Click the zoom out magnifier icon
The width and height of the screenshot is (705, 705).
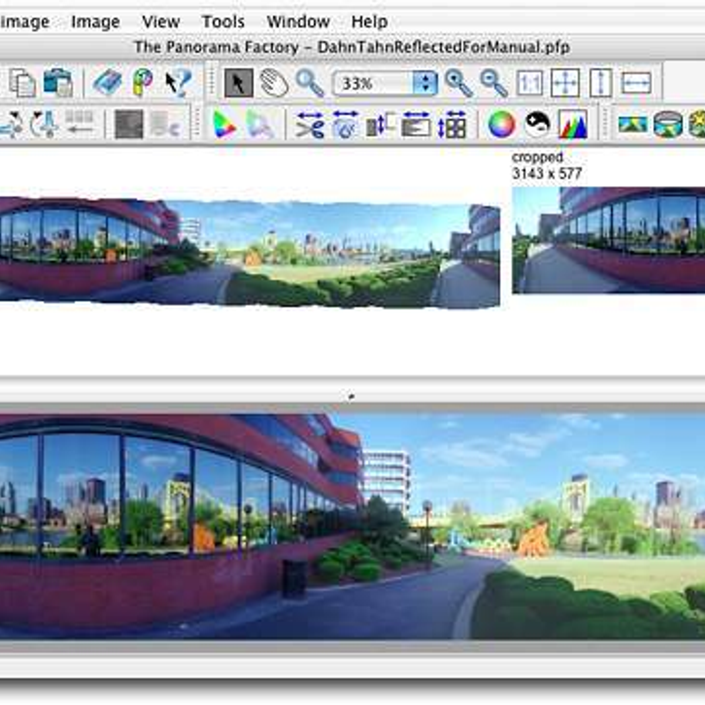493,83
